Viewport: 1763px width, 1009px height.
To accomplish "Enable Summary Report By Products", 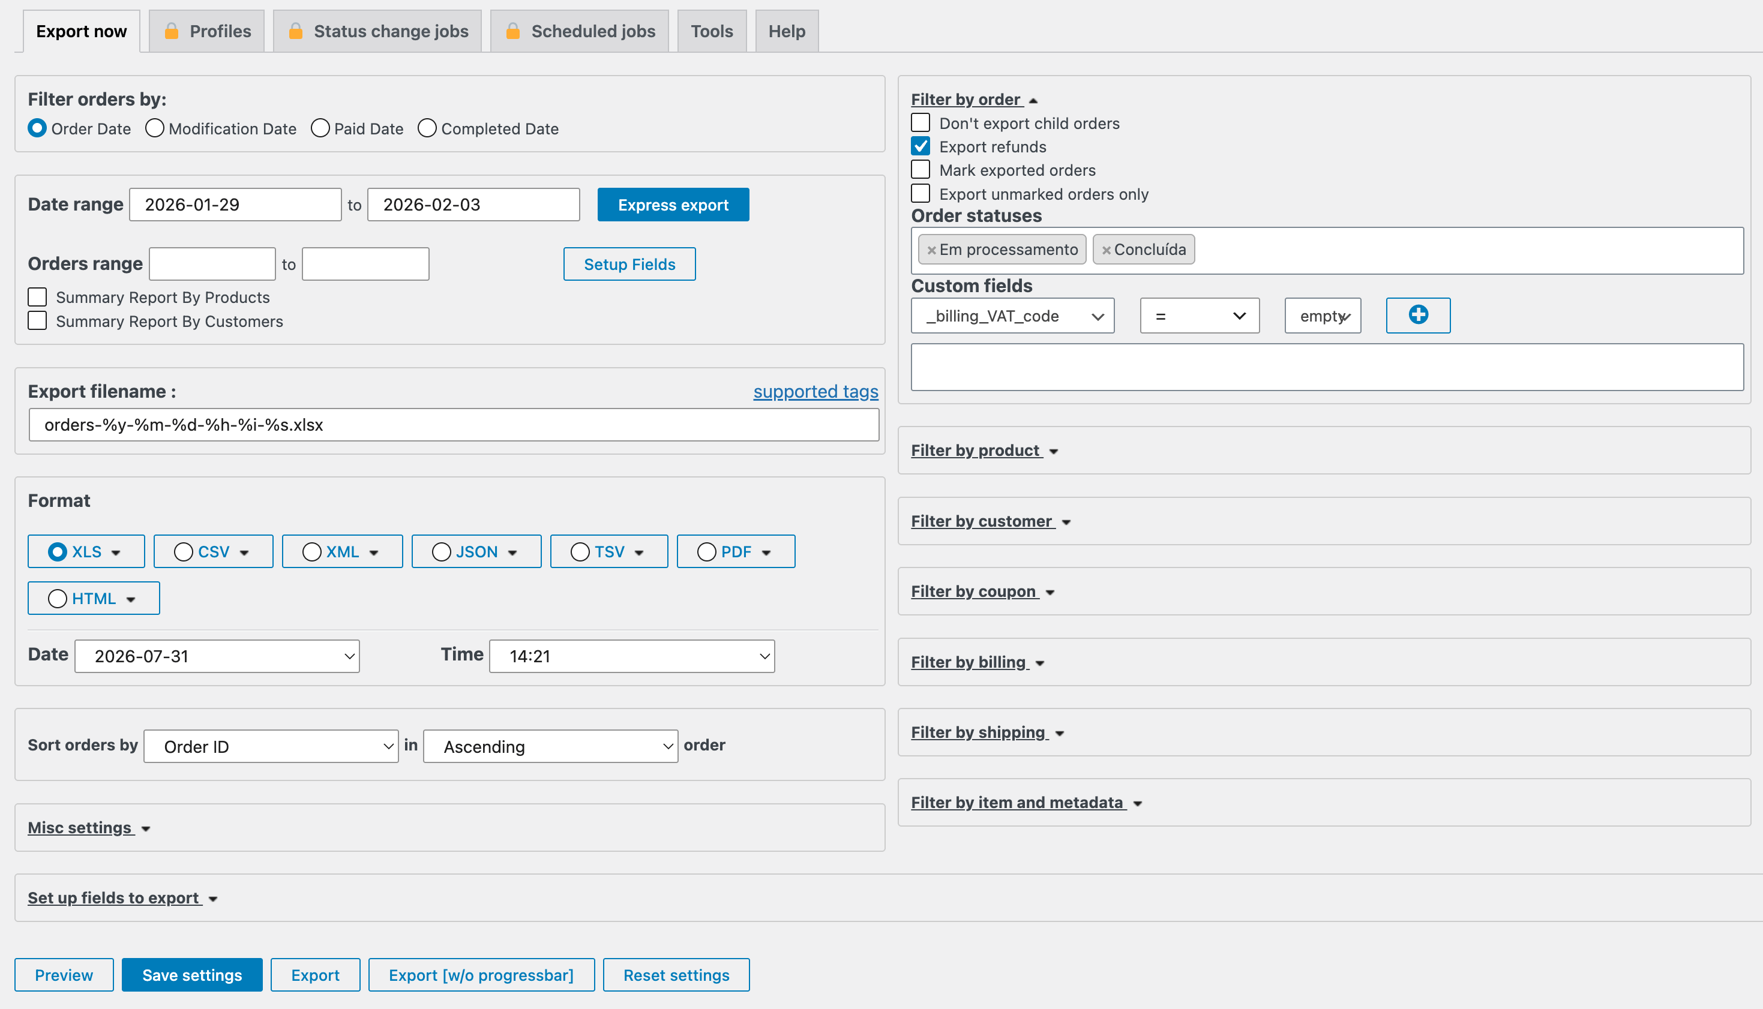I will (37, 298).
